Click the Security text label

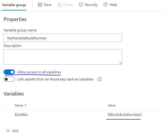[x=91, y=5]
